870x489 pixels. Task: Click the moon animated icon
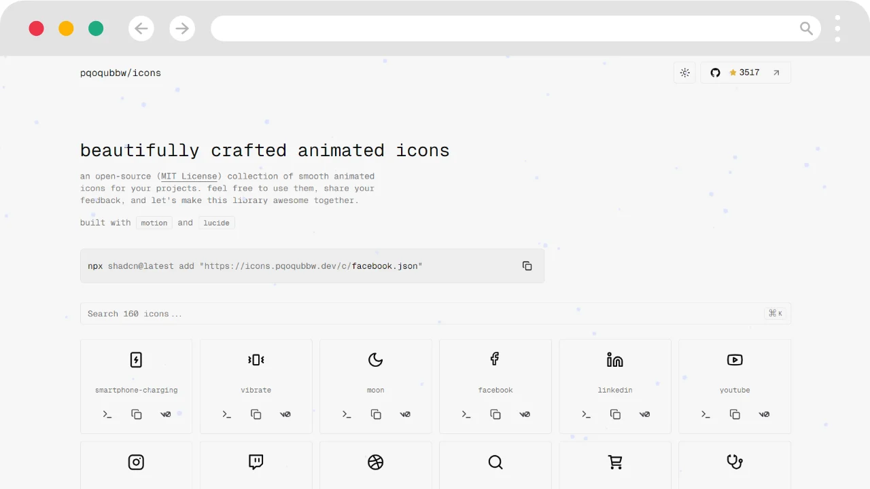376,360
